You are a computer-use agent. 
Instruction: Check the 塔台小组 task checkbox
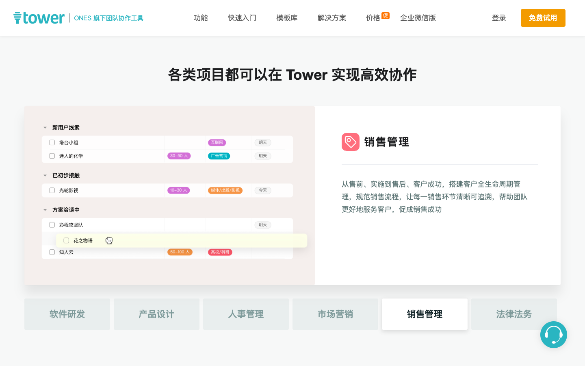click(x=52, y=142)
